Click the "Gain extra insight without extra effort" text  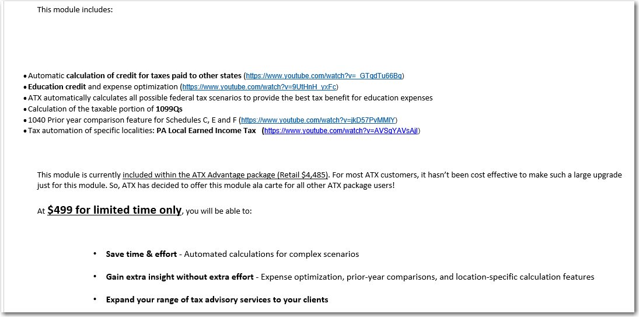pos(180,277)
